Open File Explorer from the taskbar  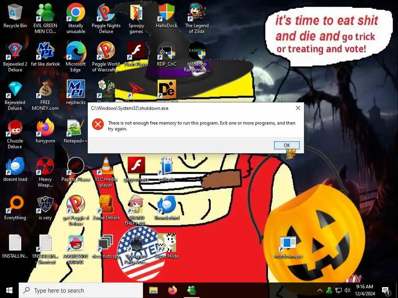tap(153, 290)
